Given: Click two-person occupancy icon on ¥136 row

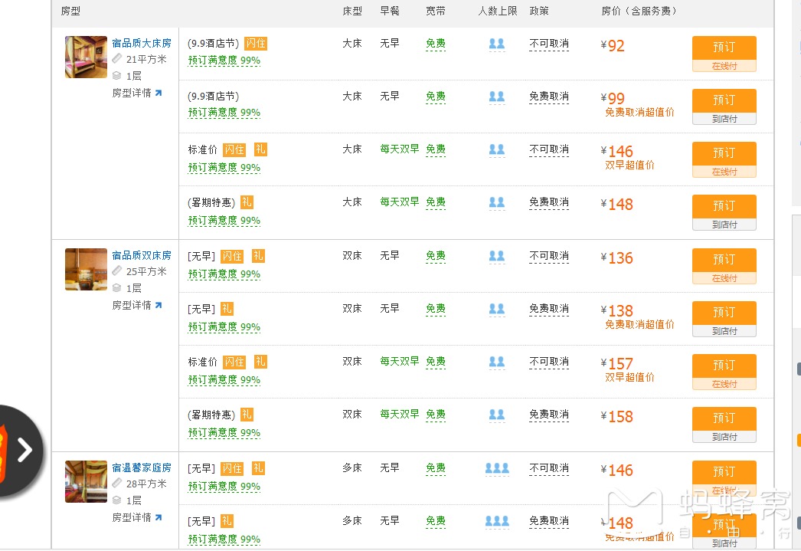Looking at the screenshot, I should click(496, 256).
